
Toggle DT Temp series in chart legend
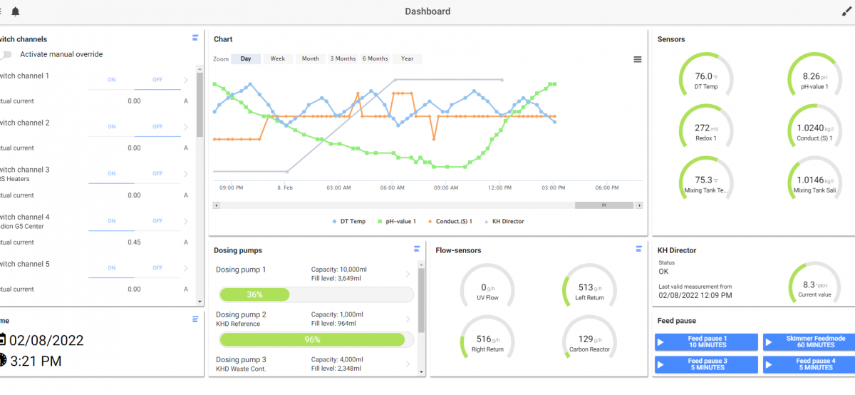point(349,222)
